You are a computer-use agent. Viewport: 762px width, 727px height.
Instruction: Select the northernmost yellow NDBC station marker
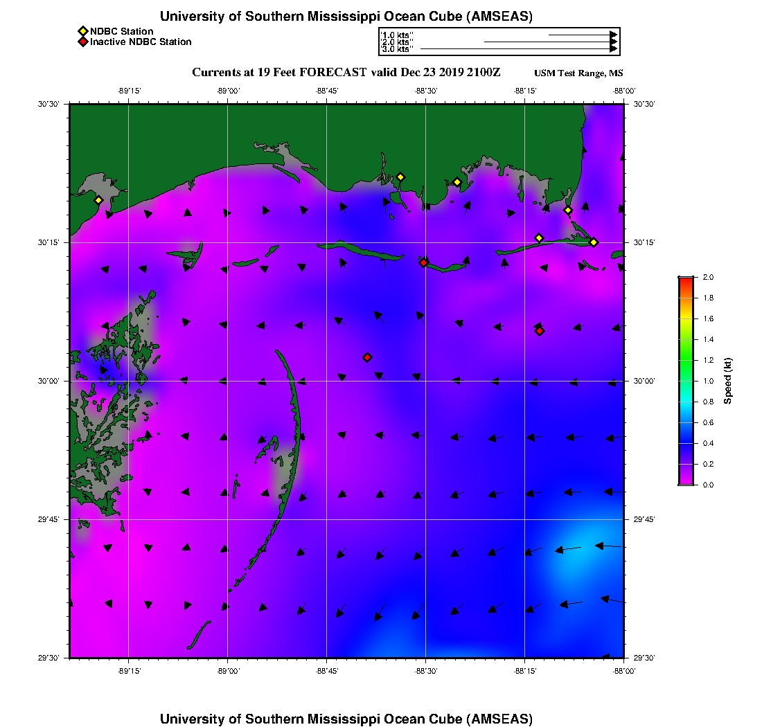tap(400, 177)
